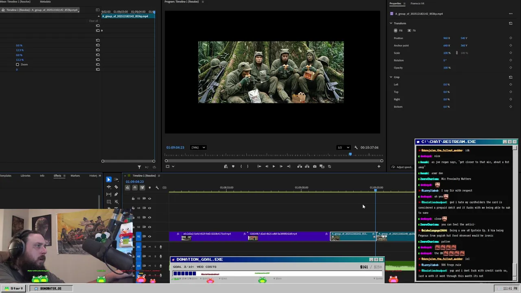Open Properties panel menu icon
This screenshot has height=293, width=521.
[x=404, y=4]
